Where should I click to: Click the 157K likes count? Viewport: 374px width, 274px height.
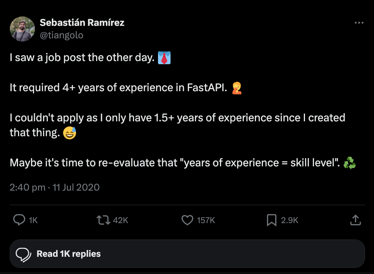click(x=206, y=220)
